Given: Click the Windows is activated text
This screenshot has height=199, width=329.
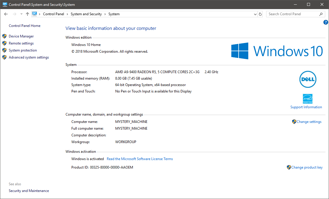Looking at the screenshot, I should [87, 159].
